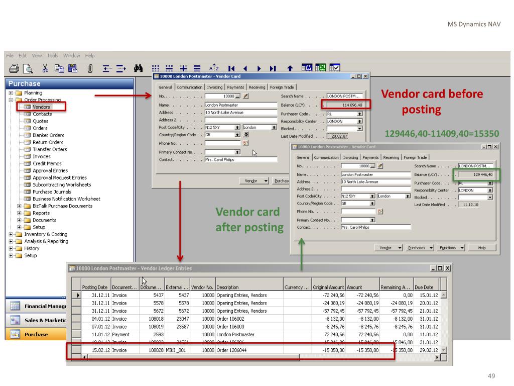
Task: Click the paperclip Links icon
Action: (90, 68)
